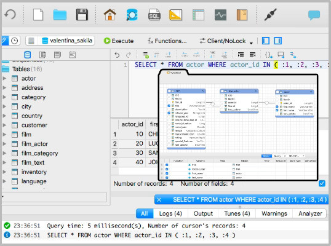Open the blue chat bubble icon
Viewport: 331px width, 246px height.
[x=314, y=15]
